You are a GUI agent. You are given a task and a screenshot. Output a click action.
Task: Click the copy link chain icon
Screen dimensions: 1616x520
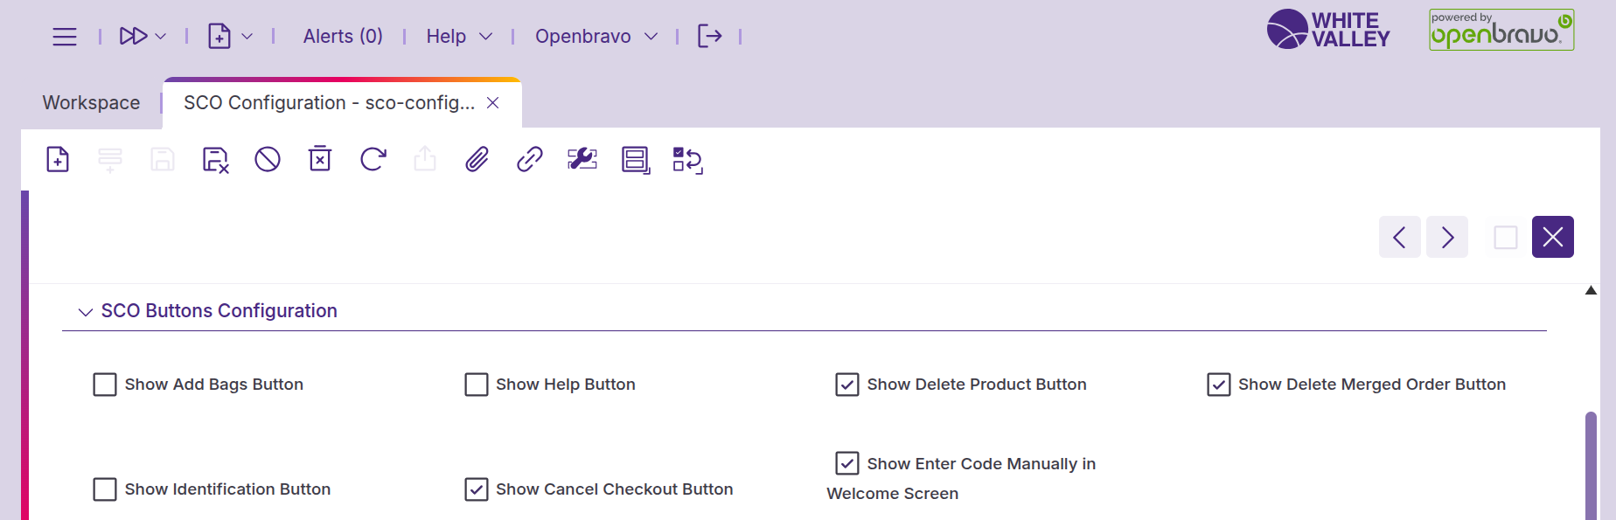pyautogui.click(x=530, y=160)
